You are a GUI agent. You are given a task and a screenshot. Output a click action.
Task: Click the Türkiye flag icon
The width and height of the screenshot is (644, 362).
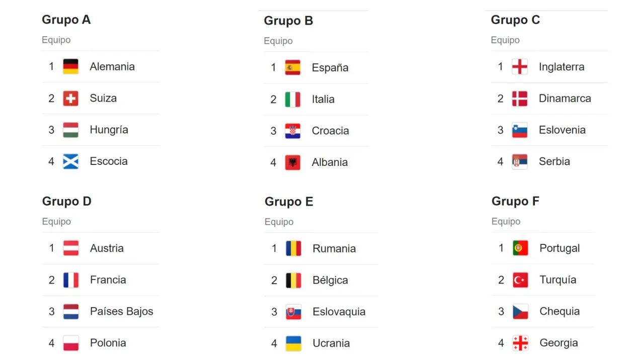point(520,280)
